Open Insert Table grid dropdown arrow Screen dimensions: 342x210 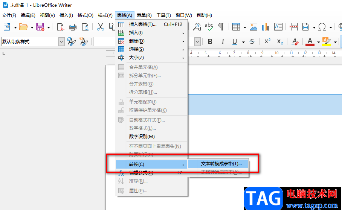coord(245,27)
